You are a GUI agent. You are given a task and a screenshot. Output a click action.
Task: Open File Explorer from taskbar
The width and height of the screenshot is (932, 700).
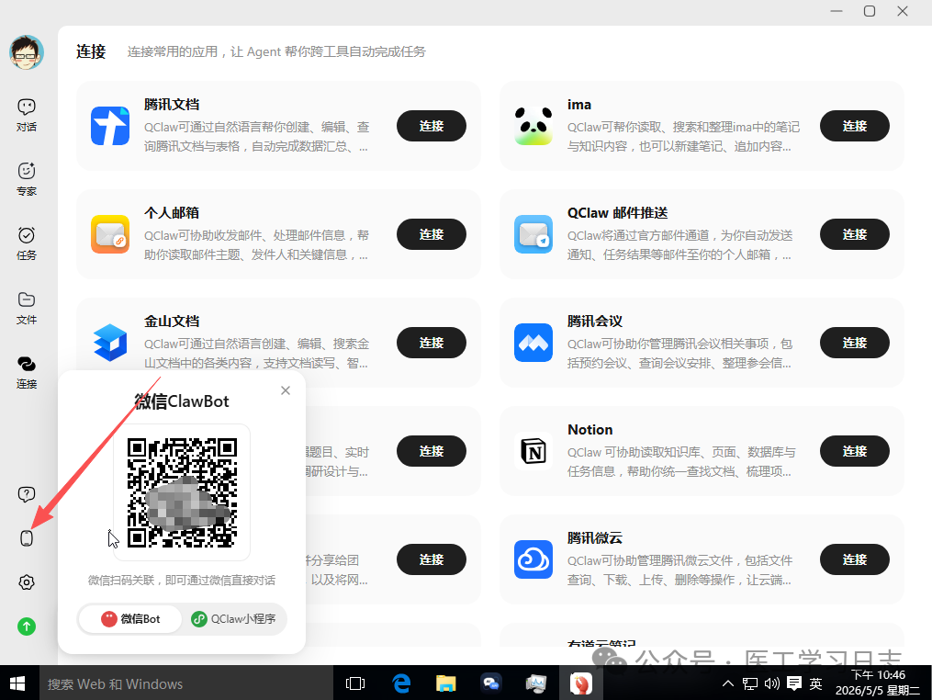pos(445,683)
